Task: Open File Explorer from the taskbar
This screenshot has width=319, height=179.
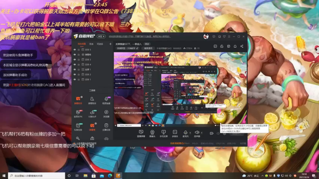Action: click(x=85, y=176)
